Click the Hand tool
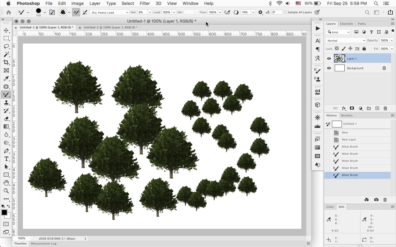Image resolution: width=396 pixels, height=247 pixels. coord(6,183)
